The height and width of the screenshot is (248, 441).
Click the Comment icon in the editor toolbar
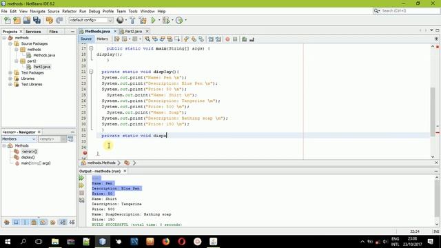(x=244, y=39)
